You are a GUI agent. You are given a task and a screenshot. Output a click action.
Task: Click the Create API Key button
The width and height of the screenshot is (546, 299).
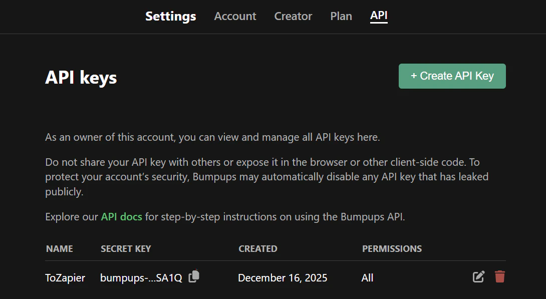click(x=452, y=76)
